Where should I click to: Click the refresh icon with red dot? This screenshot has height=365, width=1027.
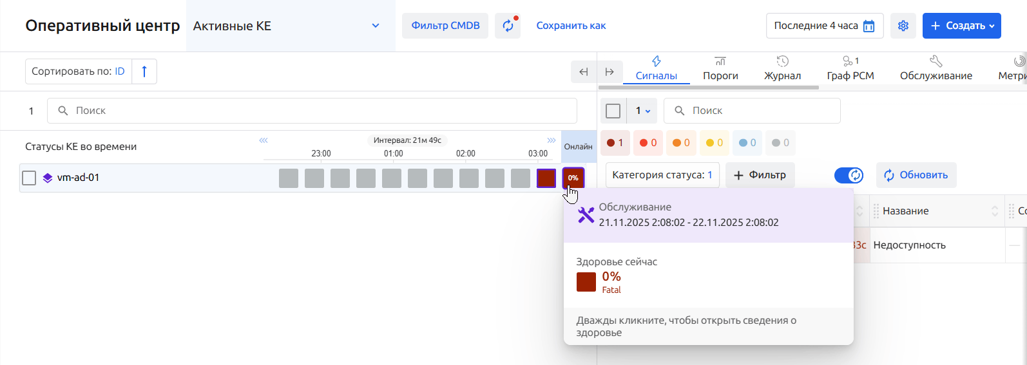point(508,26)
